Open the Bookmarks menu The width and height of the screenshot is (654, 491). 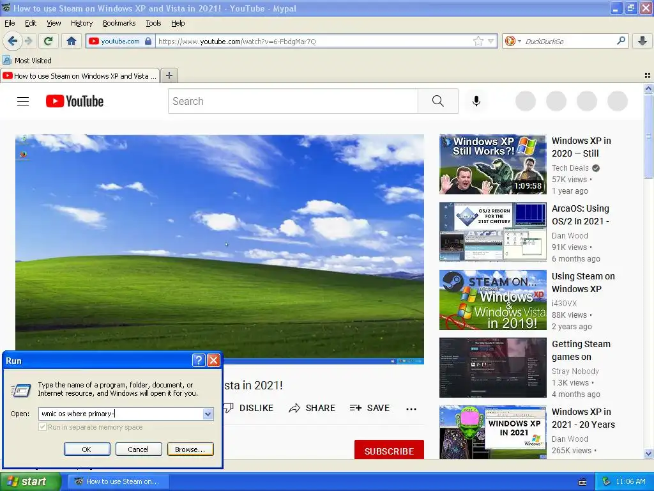[119, 23]
